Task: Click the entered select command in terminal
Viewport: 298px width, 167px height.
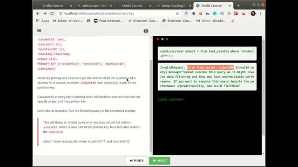Action: pos(207,54)
